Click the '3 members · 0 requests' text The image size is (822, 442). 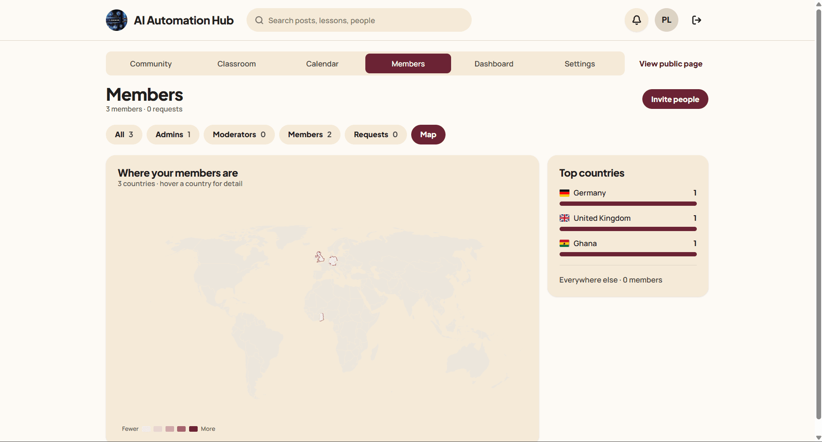(x=144, y=109)
